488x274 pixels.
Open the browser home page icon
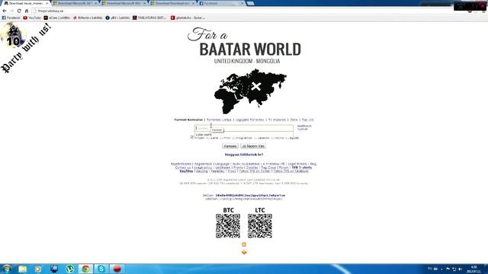pyautogui.click(x=27, y=11)
